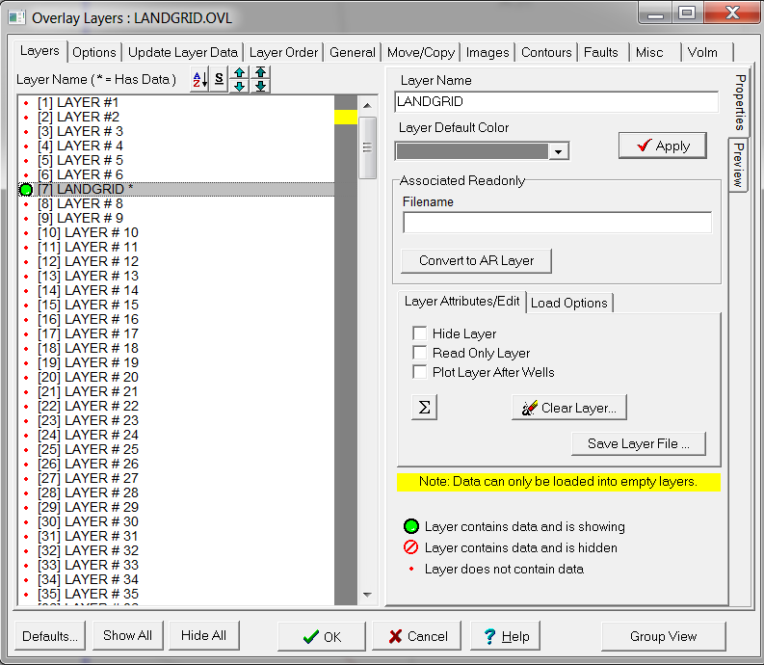Select Layer Attributes/Edit sub-tab
Viewport: 764px width, 665px height.
461,302
